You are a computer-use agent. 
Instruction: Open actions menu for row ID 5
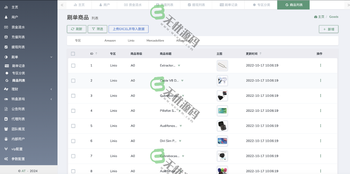point(321,126)
